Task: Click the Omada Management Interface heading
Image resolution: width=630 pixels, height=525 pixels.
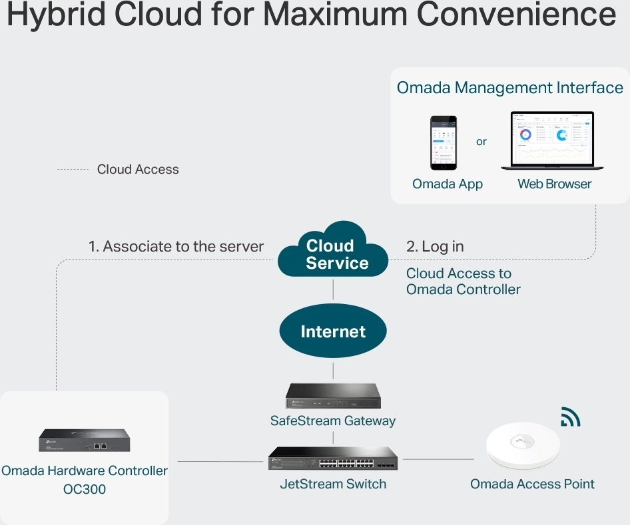Action: pos(509,88)
